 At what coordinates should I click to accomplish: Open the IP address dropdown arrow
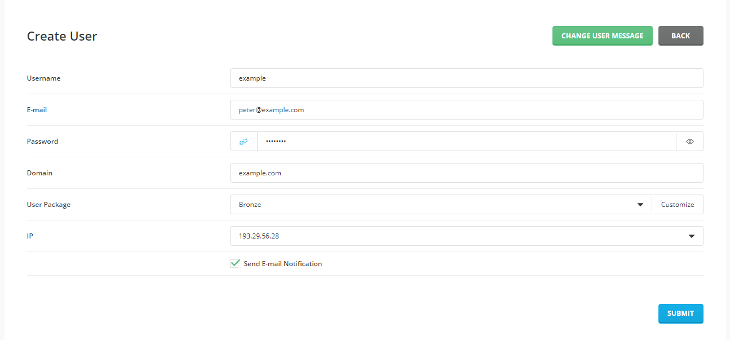coord(692,236)
